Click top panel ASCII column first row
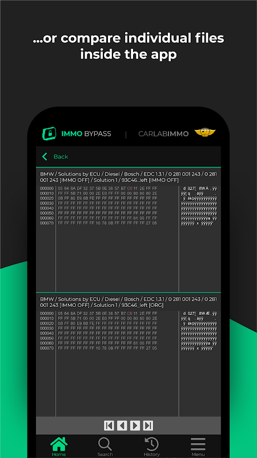This screenshot has height=458, width=257. tap(199, 188)
